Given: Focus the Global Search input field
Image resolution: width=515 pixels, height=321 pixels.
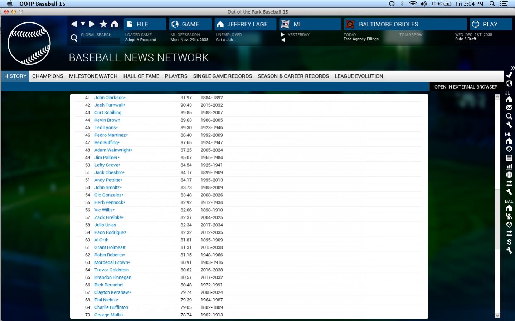Looking at the screenshot, I should pyautogui.click(x=100, y=41).
